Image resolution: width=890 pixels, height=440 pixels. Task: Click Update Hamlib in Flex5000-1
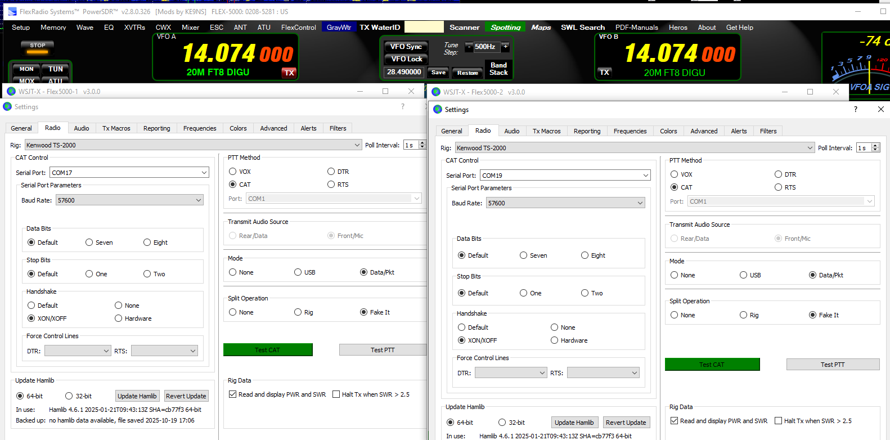click(137, 396)
